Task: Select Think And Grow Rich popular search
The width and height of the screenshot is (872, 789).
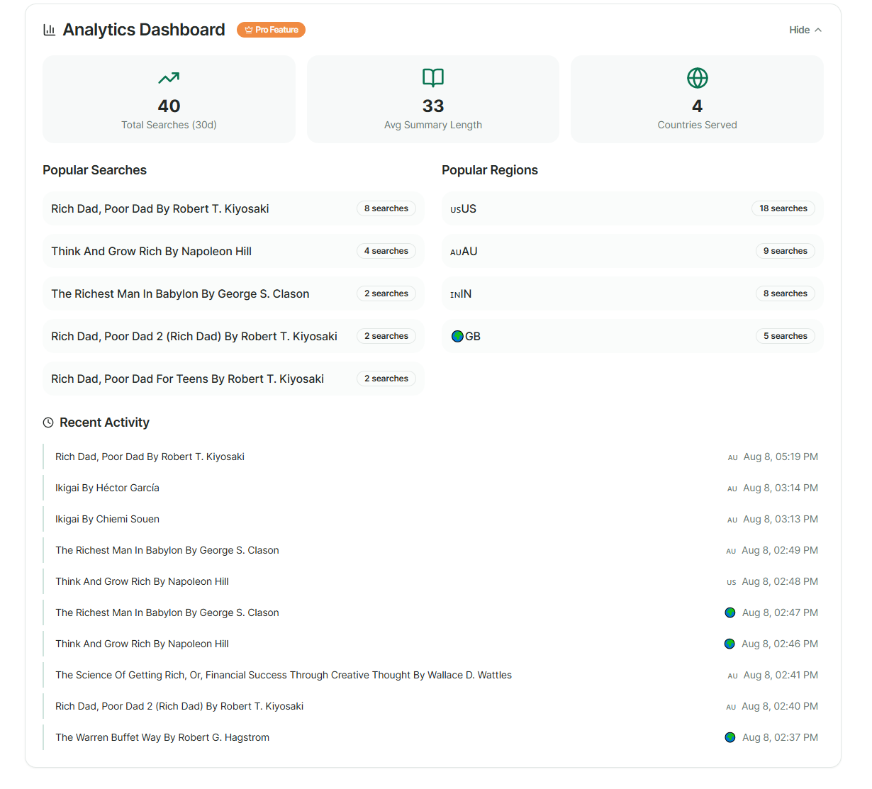Action: click(152, 251)
